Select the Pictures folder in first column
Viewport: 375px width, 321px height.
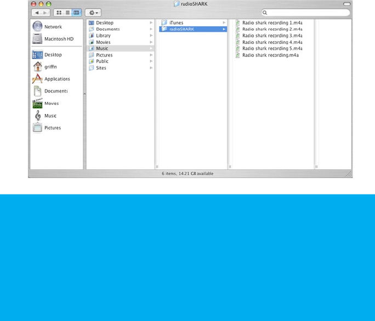[x=120, y=55]
